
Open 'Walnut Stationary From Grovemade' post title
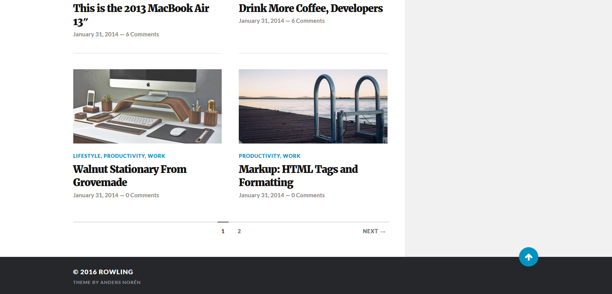(129, 176)
